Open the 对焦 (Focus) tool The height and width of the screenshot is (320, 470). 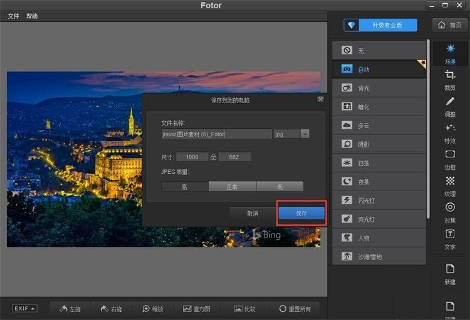(450, 213)
